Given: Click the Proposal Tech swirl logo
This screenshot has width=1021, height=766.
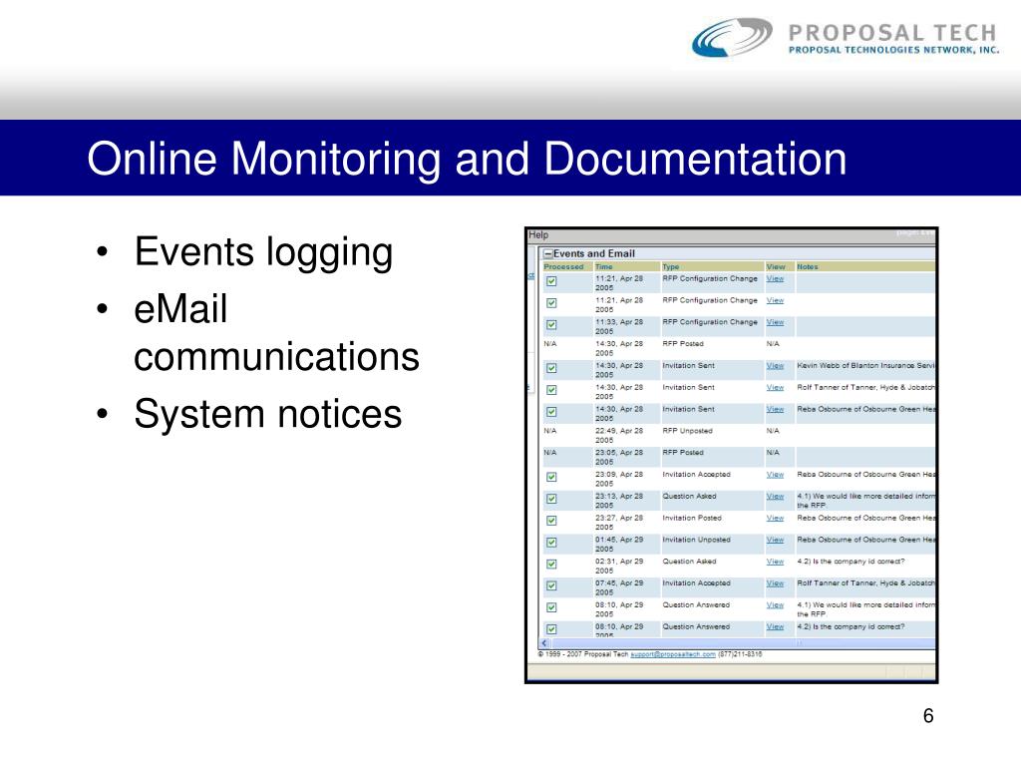Looking at the screenshot, I should point(732,37).
